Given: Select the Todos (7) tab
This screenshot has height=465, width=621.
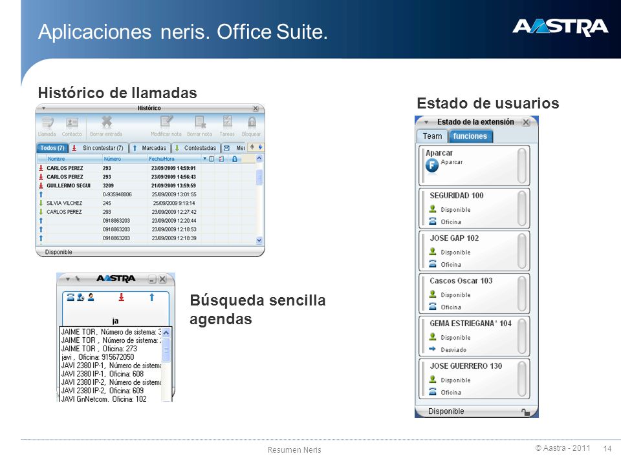Looking at the screenshot, I should point(52,148).
